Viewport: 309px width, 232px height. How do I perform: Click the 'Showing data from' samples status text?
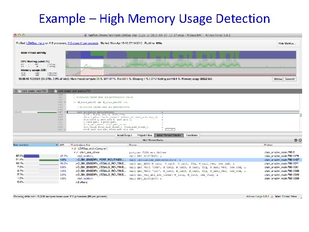tap(60, 196)
